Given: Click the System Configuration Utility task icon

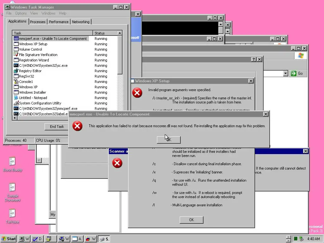Looking at the screenshot, I should [16, 103].
